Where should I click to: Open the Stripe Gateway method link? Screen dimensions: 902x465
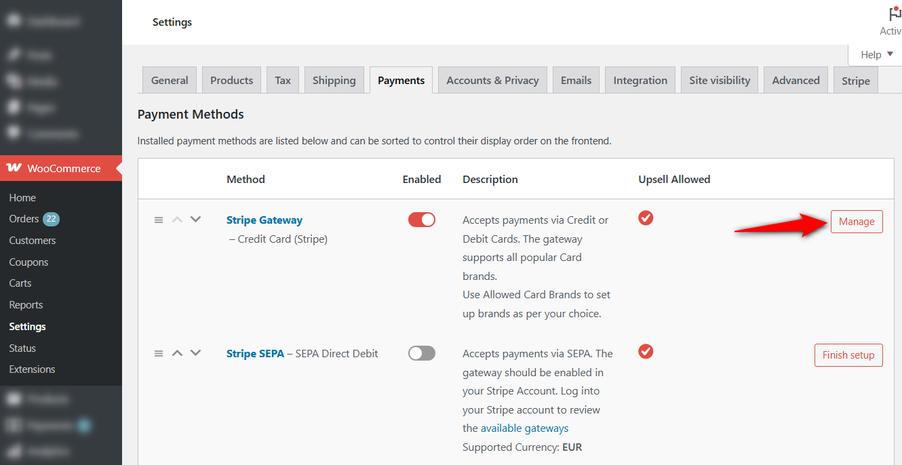[x=264, y=220]
